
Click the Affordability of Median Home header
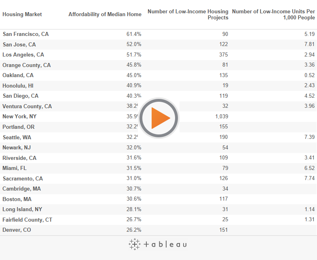tap(105, 15)
